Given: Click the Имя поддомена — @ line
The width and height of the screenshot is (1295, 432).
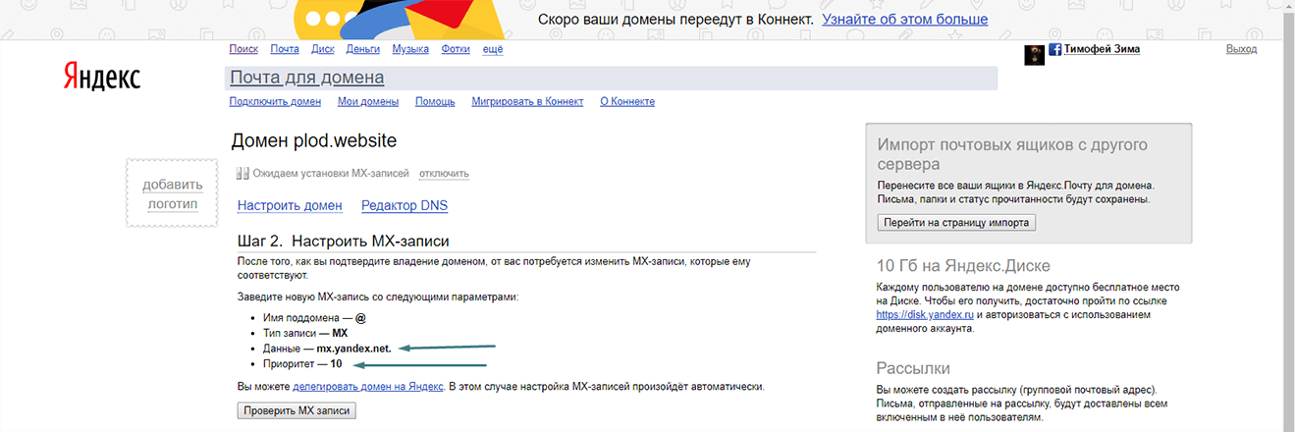Looking at the screenshot, I should pos(314,318).
